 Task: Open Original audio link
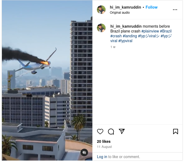(120, 13)
